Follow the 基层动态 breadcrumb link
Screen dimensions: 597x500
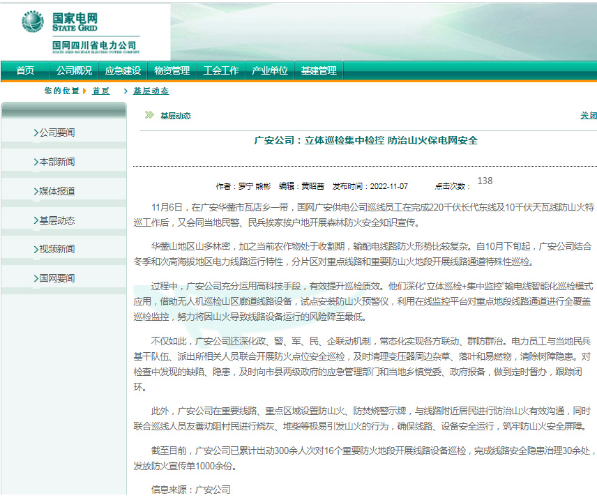tap(151, 91)
